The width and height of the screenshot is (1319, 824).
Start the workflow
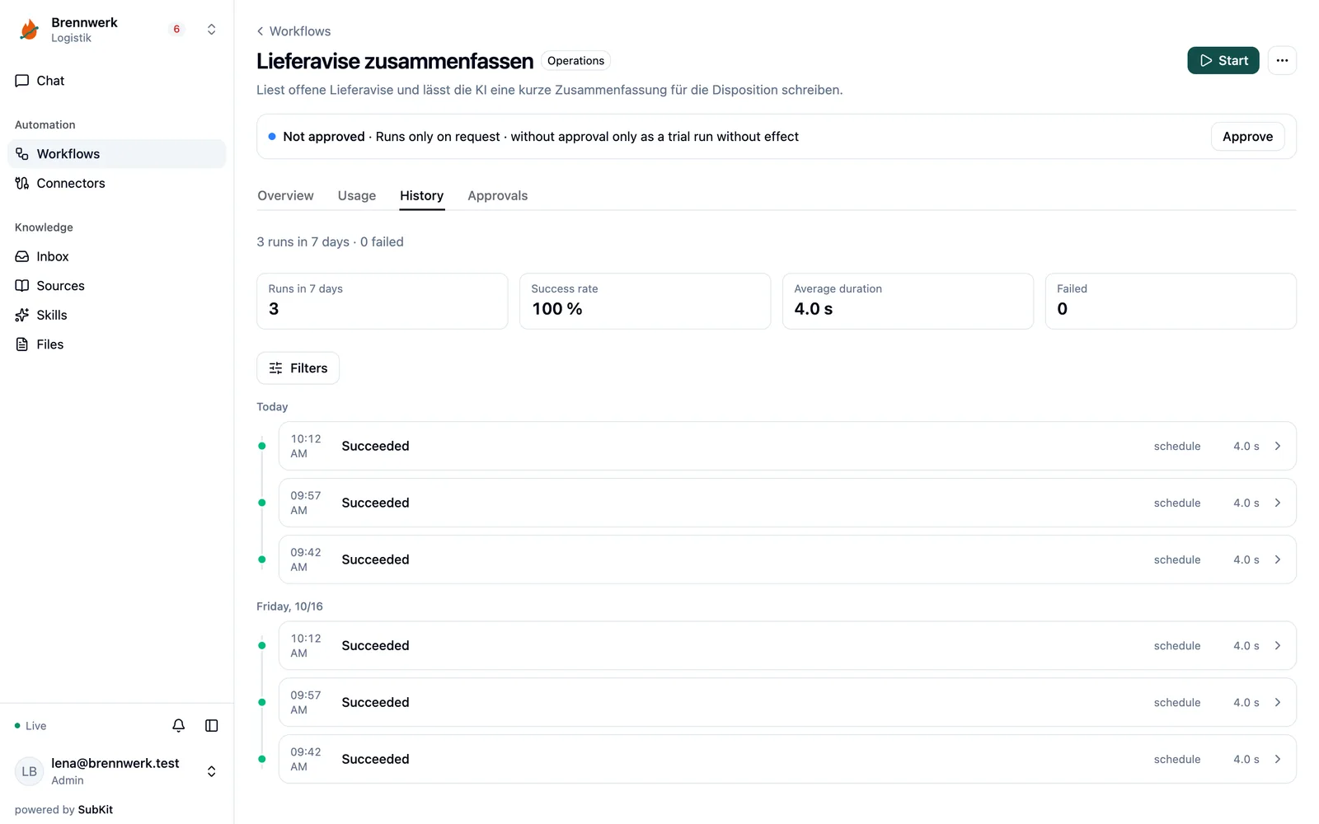pos(1223,60)
